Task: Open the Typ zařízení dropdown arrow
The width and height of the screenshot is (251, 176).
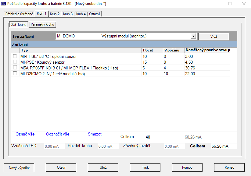Action: (193, 36)
